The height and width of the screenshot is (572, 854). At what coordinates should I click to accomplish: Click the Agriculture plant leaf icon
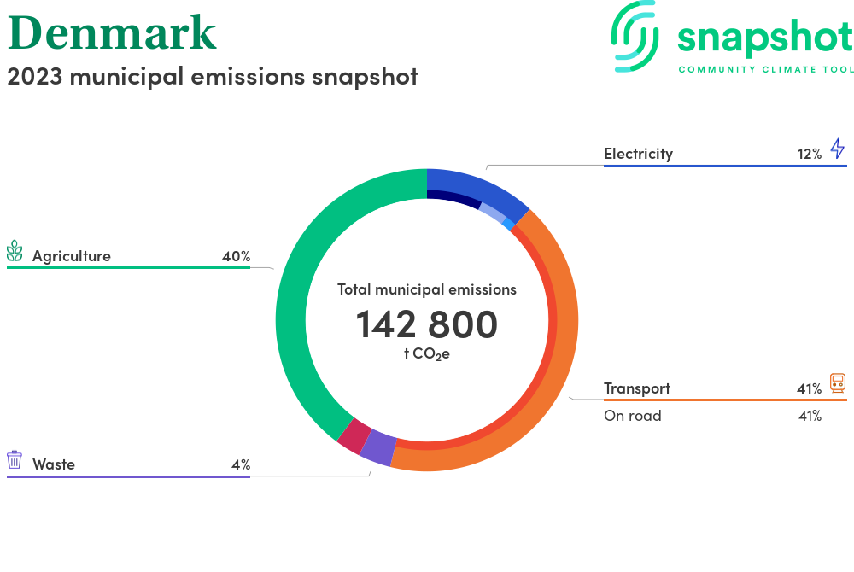pos(15,251)
